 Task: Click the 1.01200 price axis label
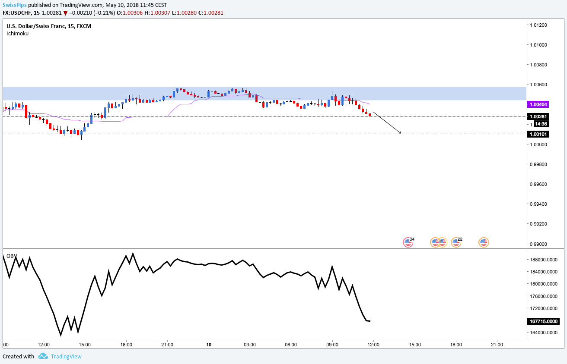[538, 25]
